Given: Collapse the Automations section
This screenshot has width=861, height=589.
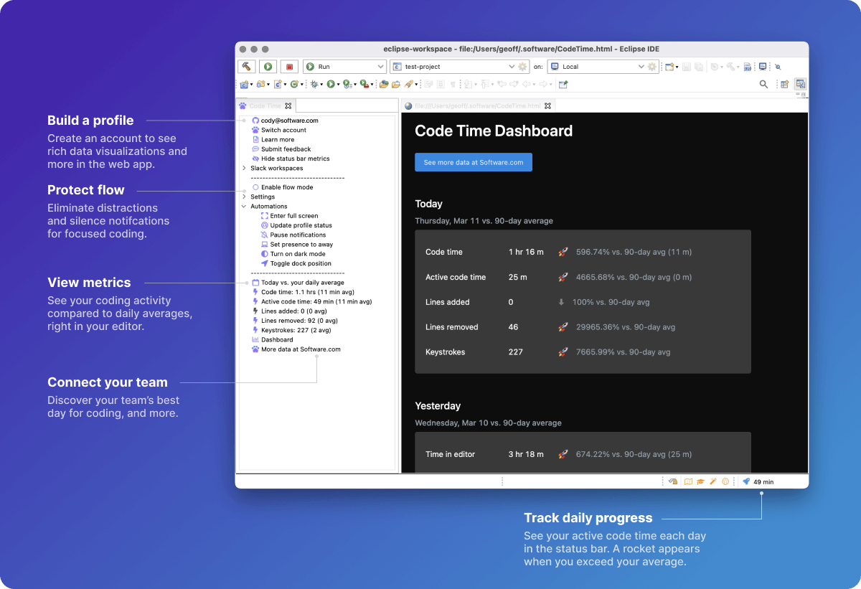Looking at the screenshot, I should (244, 206).
